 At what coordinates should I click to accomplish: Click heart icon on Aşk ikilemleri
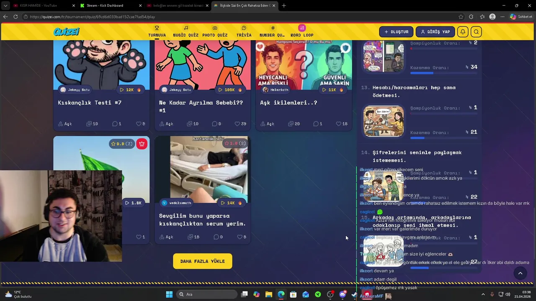(x=338, y=124)
